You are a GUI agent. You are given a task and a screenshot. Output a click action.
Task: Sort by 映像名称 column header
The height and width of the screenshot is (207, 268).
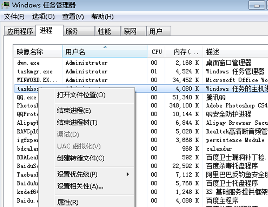[x=38, y=52]
